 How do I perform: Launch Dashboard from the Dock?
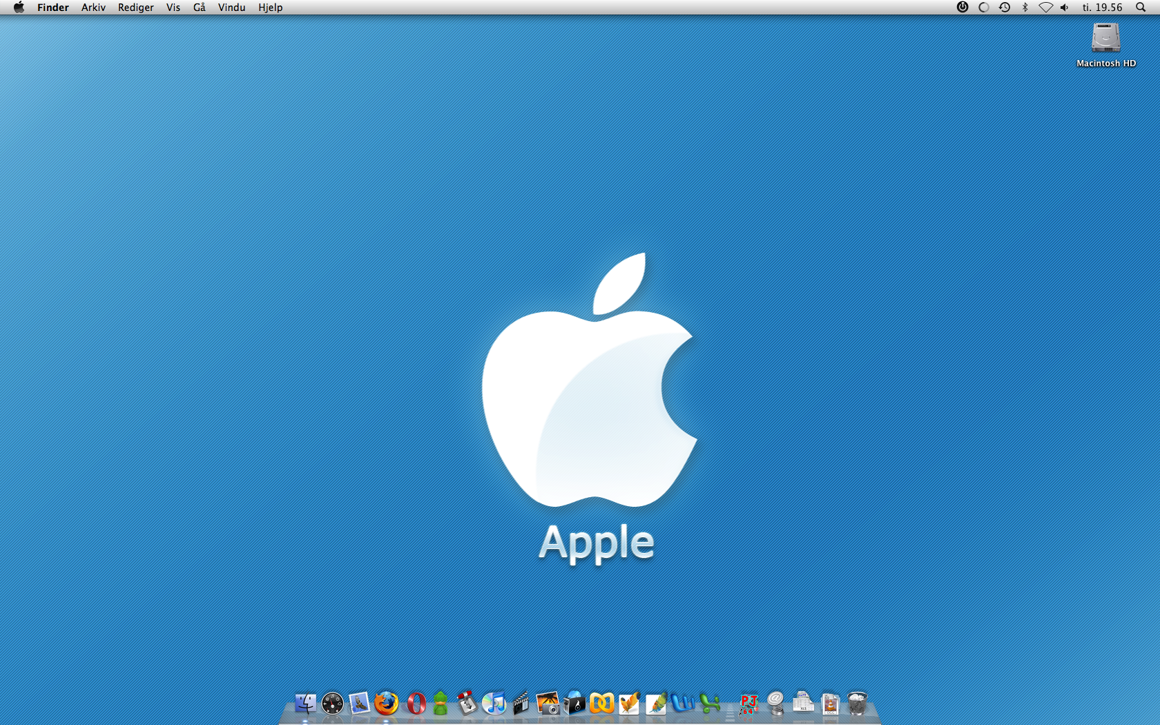[x=332, y=704]
